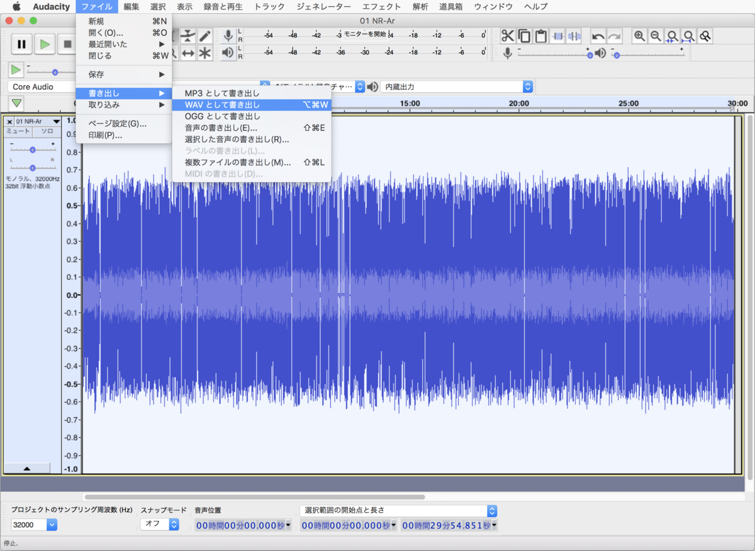Click the 音声位置 time field
The image size is (755, 551).
243,525
